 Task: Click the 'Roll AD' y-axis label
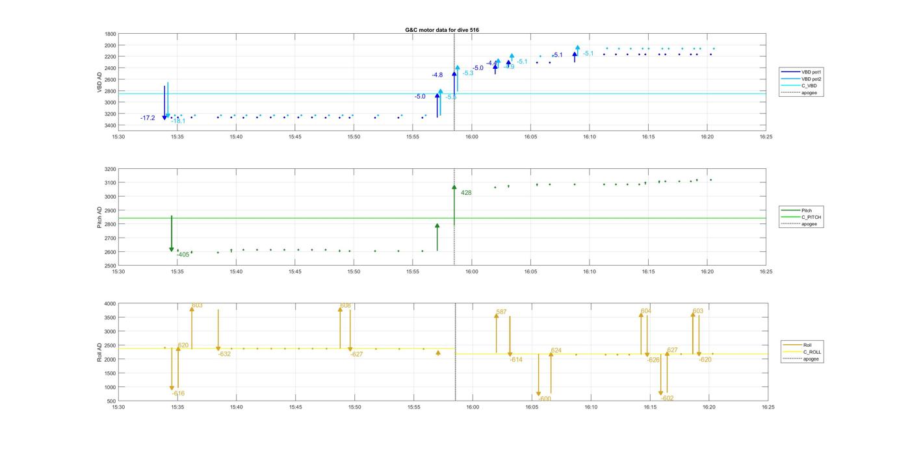click(x=99, y=352)
